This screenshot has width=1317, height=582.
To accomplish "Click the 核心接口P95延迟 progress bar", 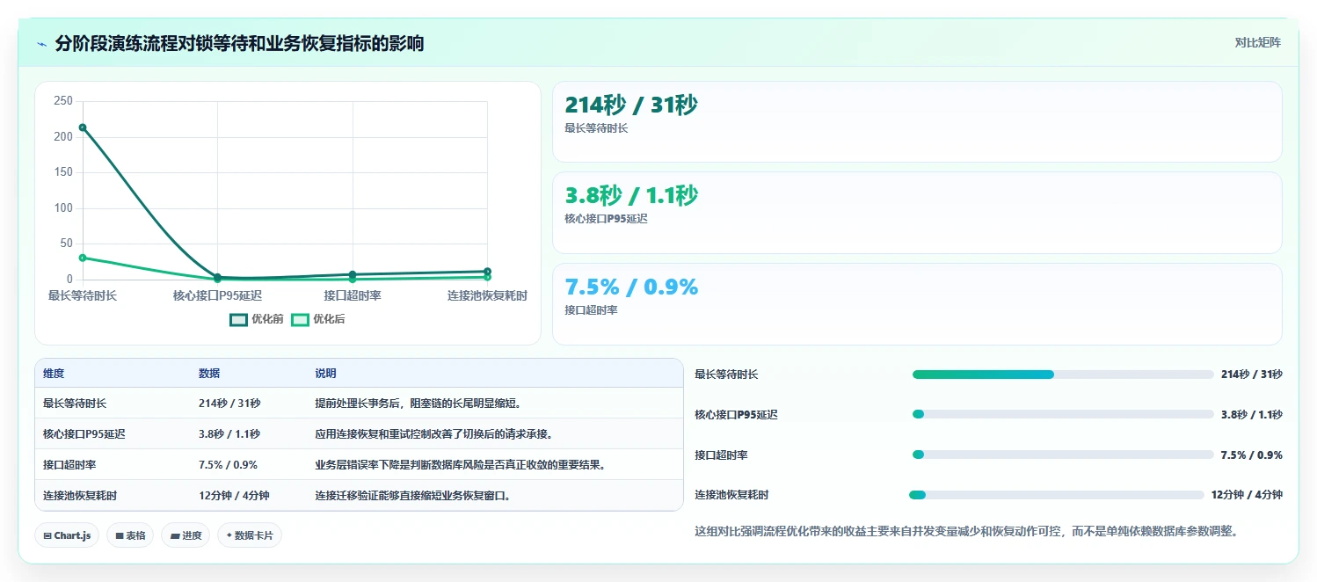I will (1063, 414).
